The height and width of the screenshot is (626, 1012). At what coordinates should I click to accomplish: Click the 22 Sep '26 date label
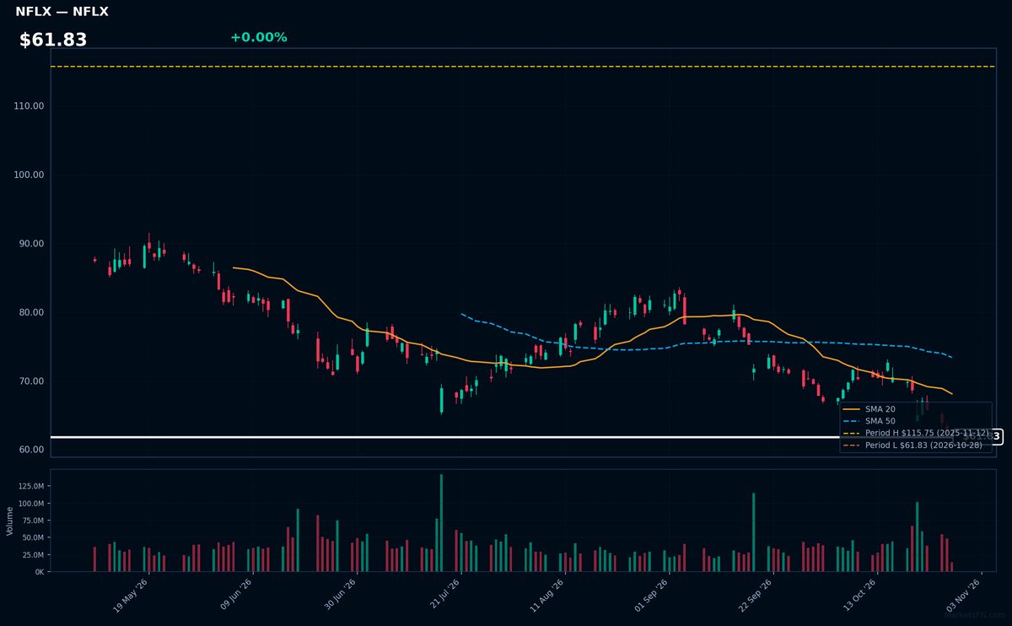click(x=756, y=595)
